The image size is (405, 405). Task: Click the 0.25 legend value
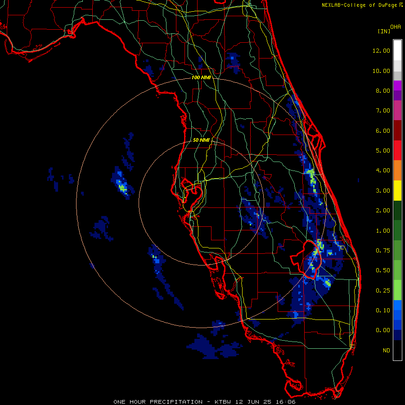pos(383,291)
